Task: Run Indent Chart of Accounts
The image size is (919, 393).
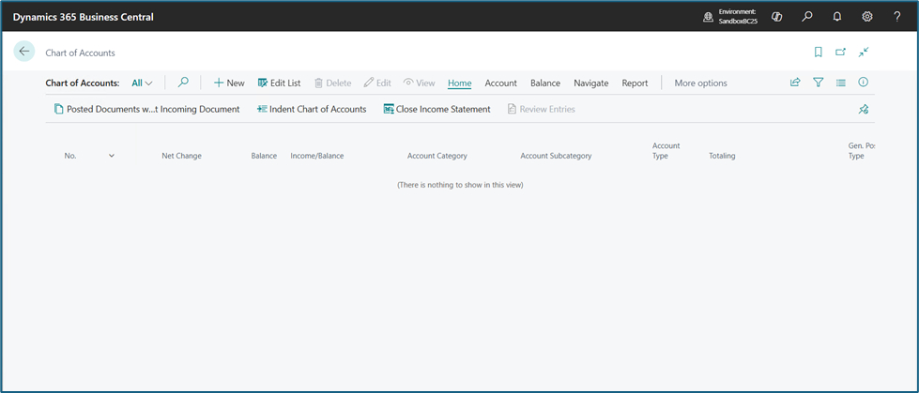Action: tap(312, 109)
